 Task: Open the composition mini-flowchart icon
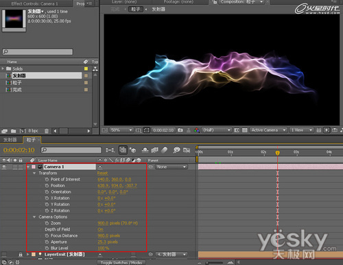pyautogui.click(x=110, y=150)
